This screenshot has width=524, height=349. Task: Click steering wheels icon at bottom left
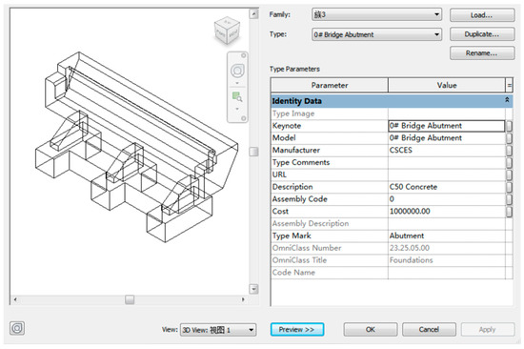(17, 328)
